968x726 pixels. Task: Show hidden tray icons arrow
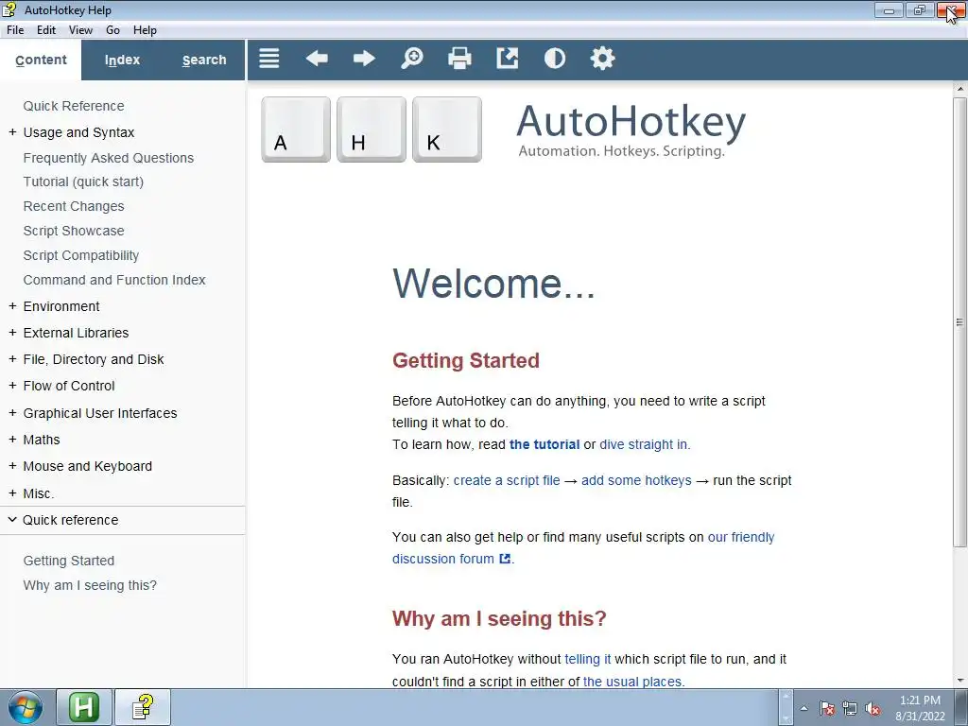[804, 708]
